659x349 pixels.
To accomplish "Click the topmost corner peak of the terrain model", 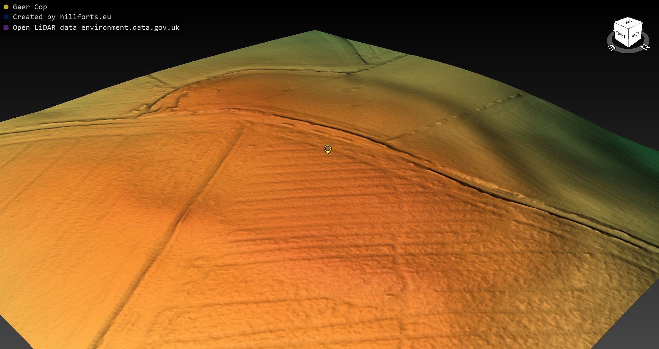I will [x=315, y=31].
